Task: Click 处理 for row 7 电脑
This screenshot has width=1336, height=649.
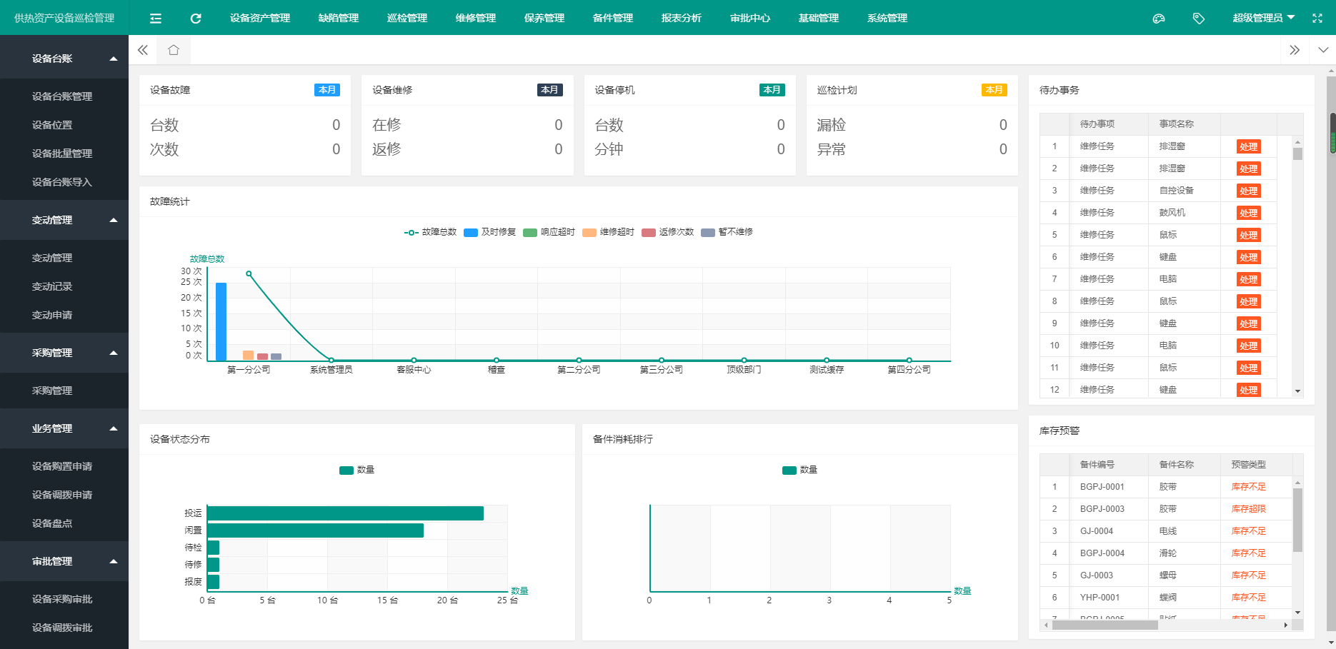Action: [1249, 279]
